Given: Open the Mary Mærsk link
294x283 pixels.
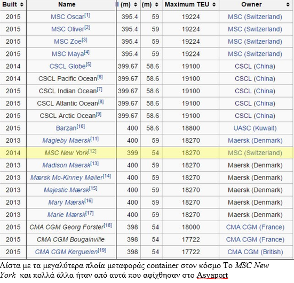Looking at the screenshot, I should [67, 203].
